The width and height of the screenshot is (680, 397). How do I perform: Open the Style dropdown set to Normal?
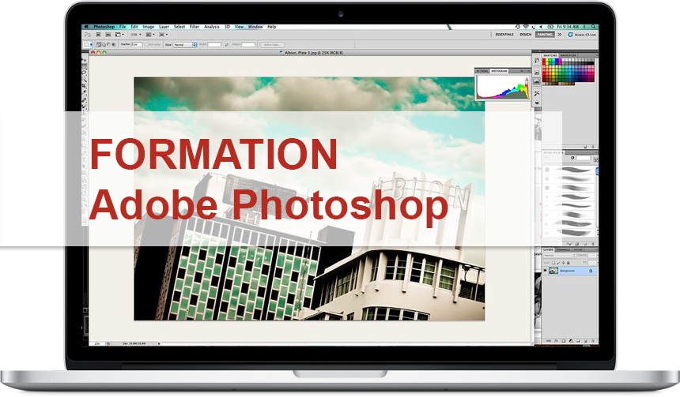185,44
